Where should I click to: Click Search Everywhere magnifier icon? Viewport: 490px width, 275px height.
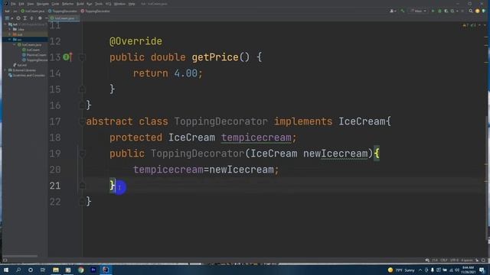click(x=471, y=11)
